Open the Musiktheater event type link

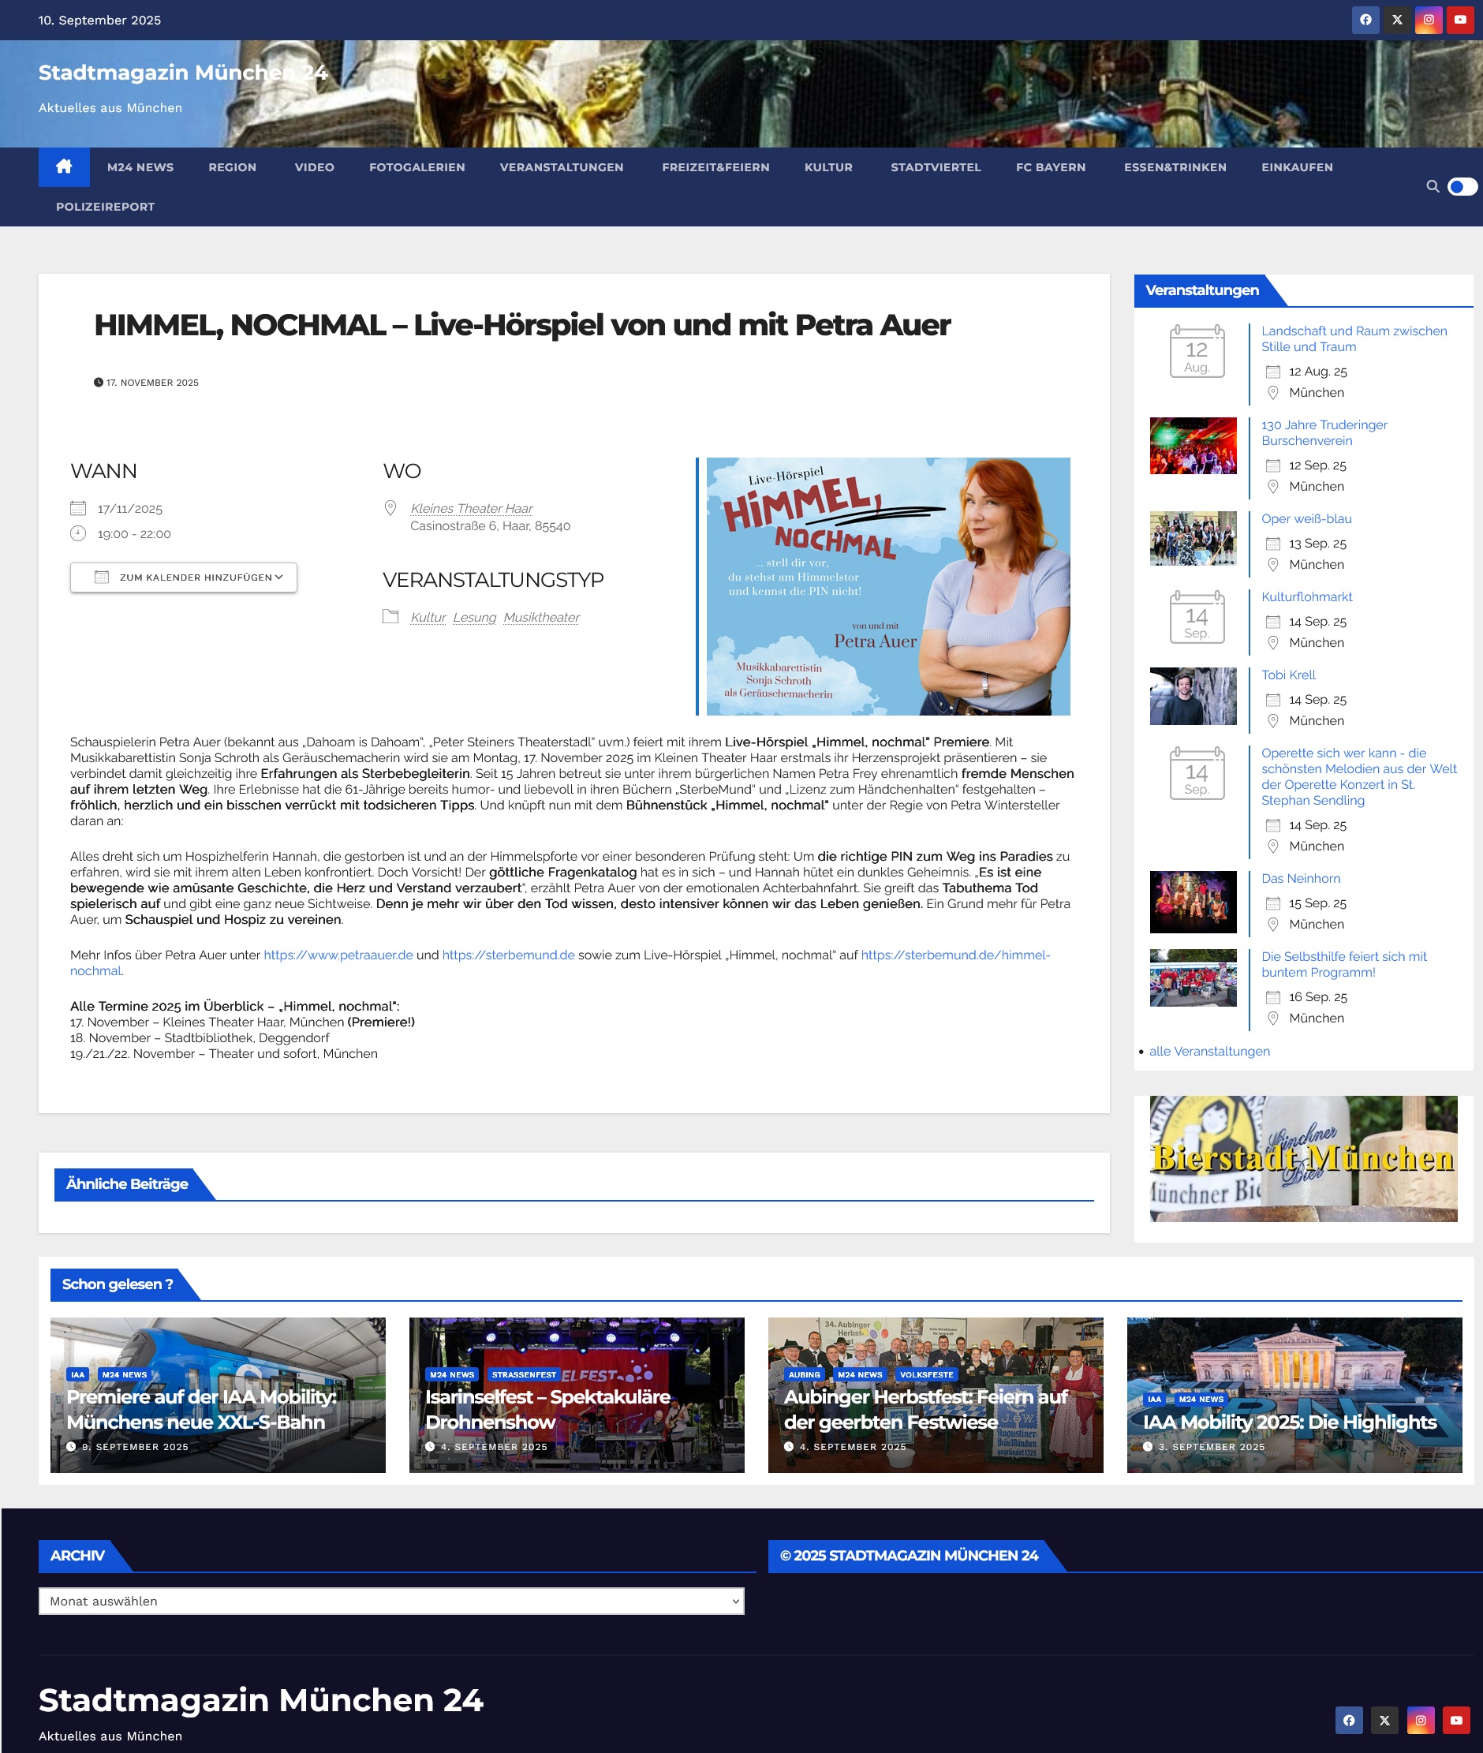tap(541, 617)
